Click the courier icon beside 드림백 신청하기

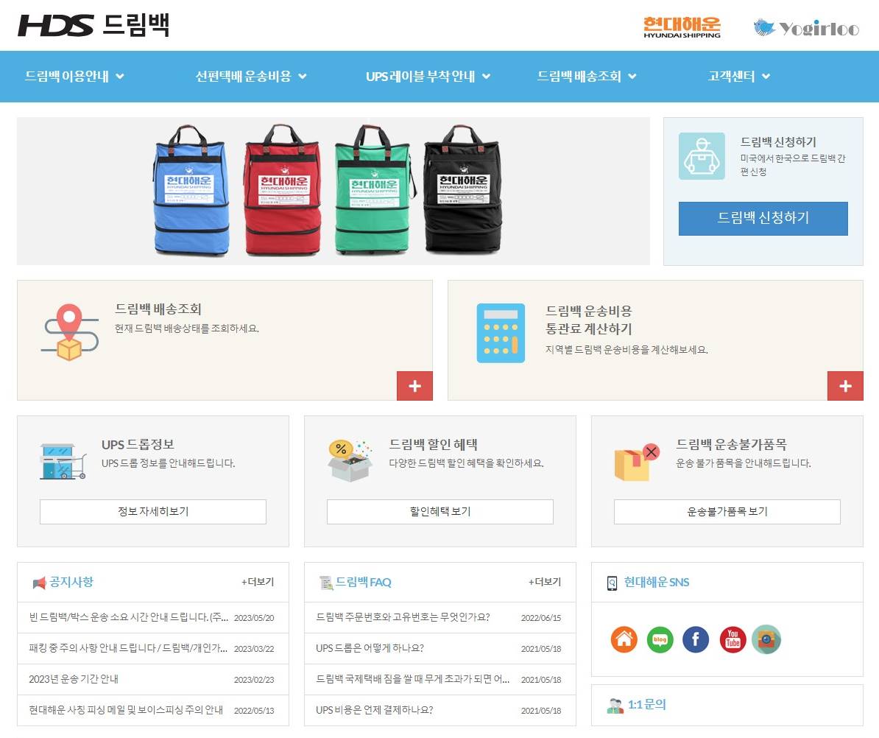click(702, 156)
